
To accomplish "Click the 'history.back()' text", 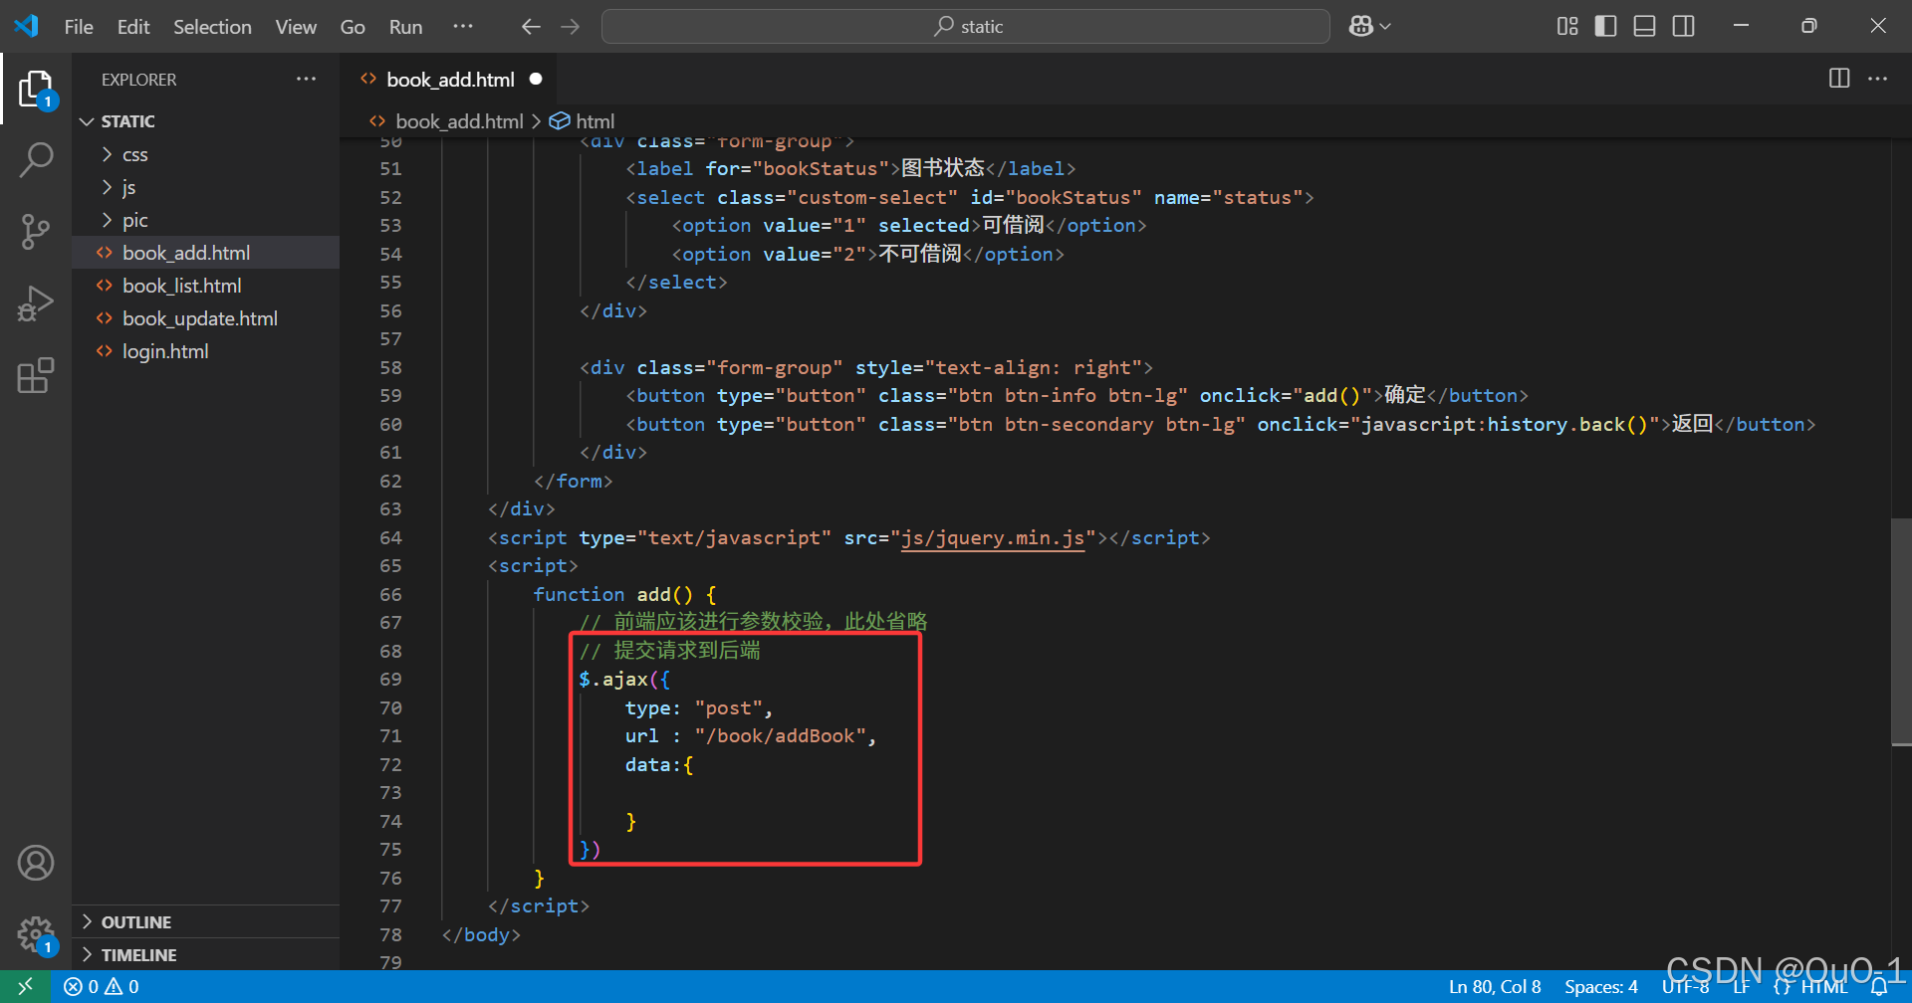I will point(1567,425).
